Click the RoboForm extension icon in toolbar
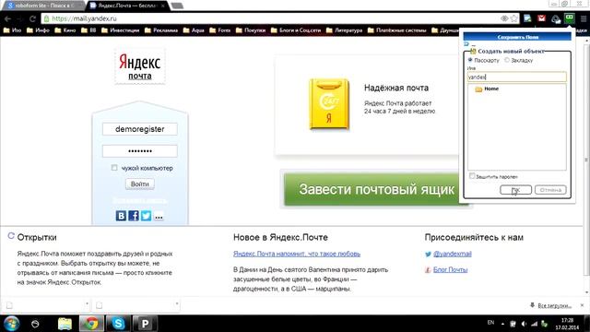590x332 pixels. click(570, 18)
